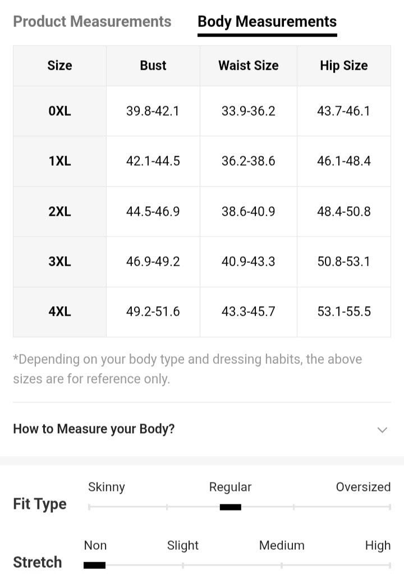This screenshot has height=574, width=404.
Task: Select the Body Measurements tab
Action: [x=267, y=22]
